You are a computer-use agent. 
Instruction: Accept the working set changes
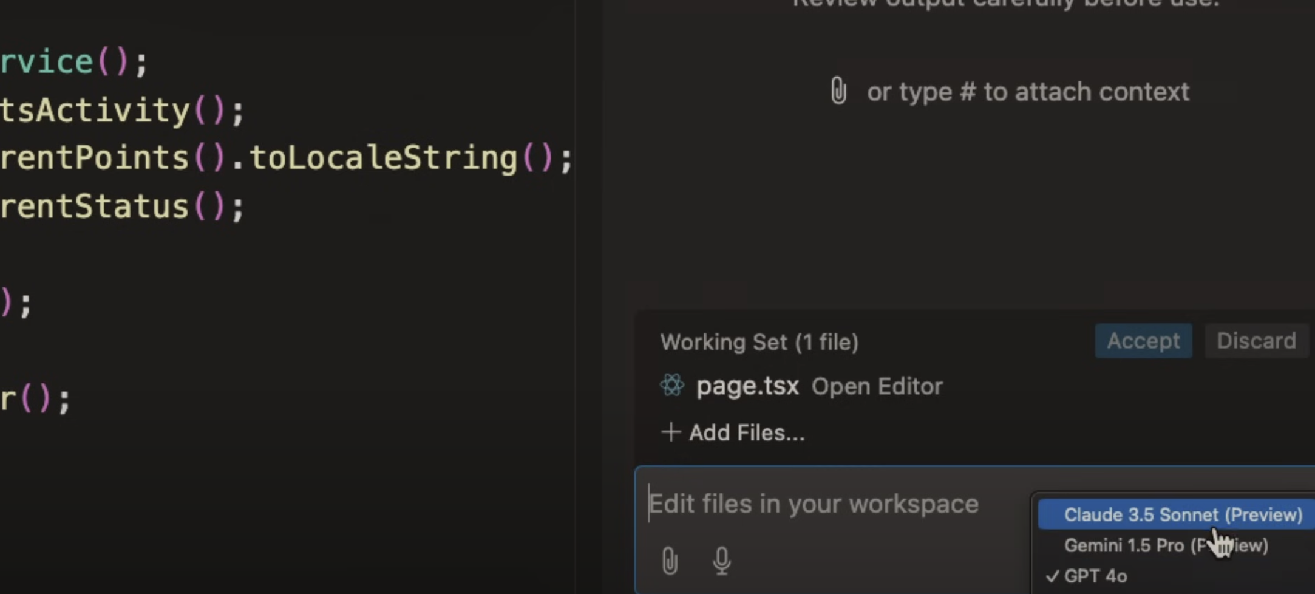1143,341
